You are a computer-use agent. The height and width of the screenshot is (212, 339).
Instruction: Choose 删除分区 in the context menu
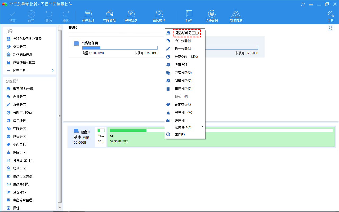pos(183,89)
